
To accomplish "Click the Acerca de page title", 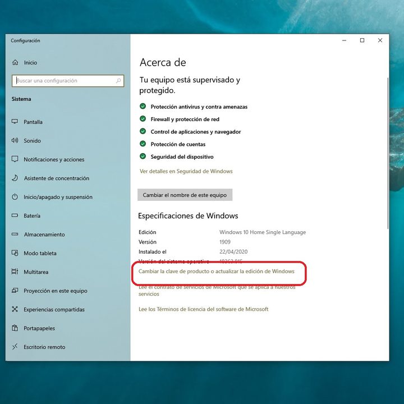I will pos(163,62).
